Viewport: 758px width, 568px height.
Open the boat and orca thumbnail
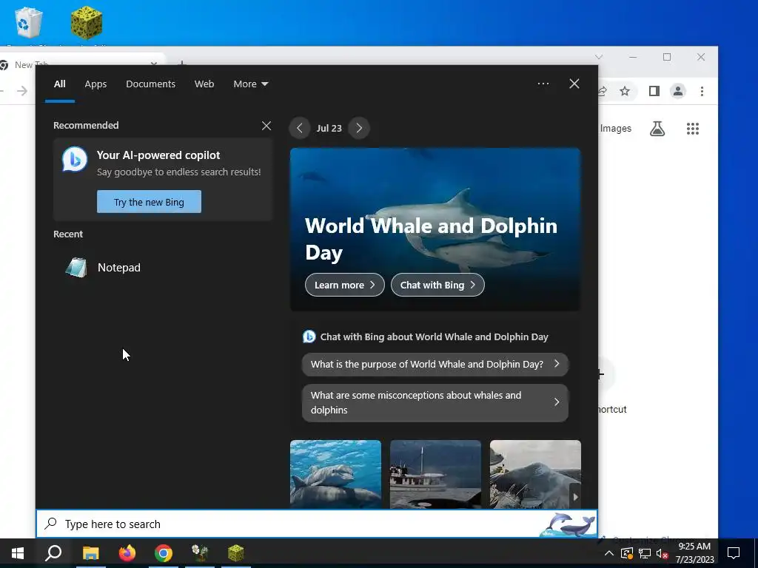coord(435,474)
